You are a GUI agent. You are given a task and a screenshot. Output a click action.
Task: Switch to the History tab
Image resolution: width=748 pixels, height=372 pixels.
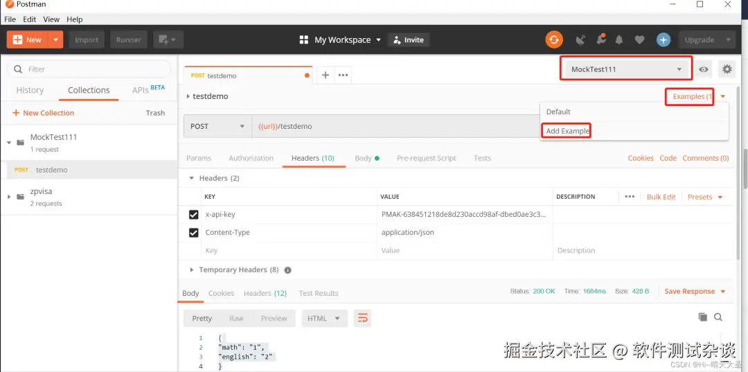pyautogui.click(x=30, y=90)
